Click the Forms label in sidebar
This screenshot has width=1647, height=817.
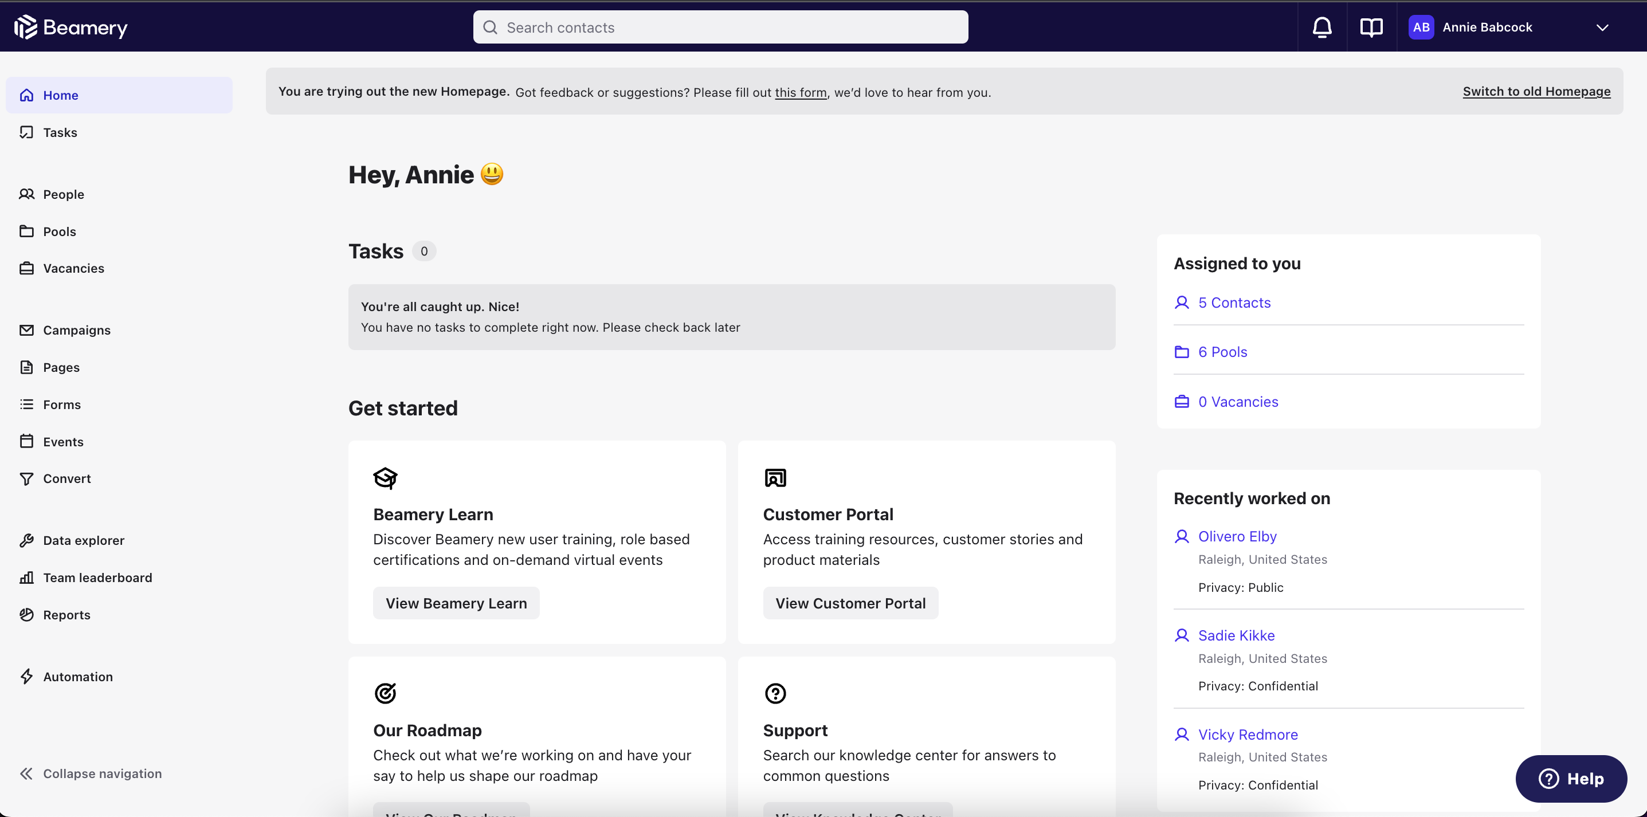pyautogui.click(x=62, y=404)
